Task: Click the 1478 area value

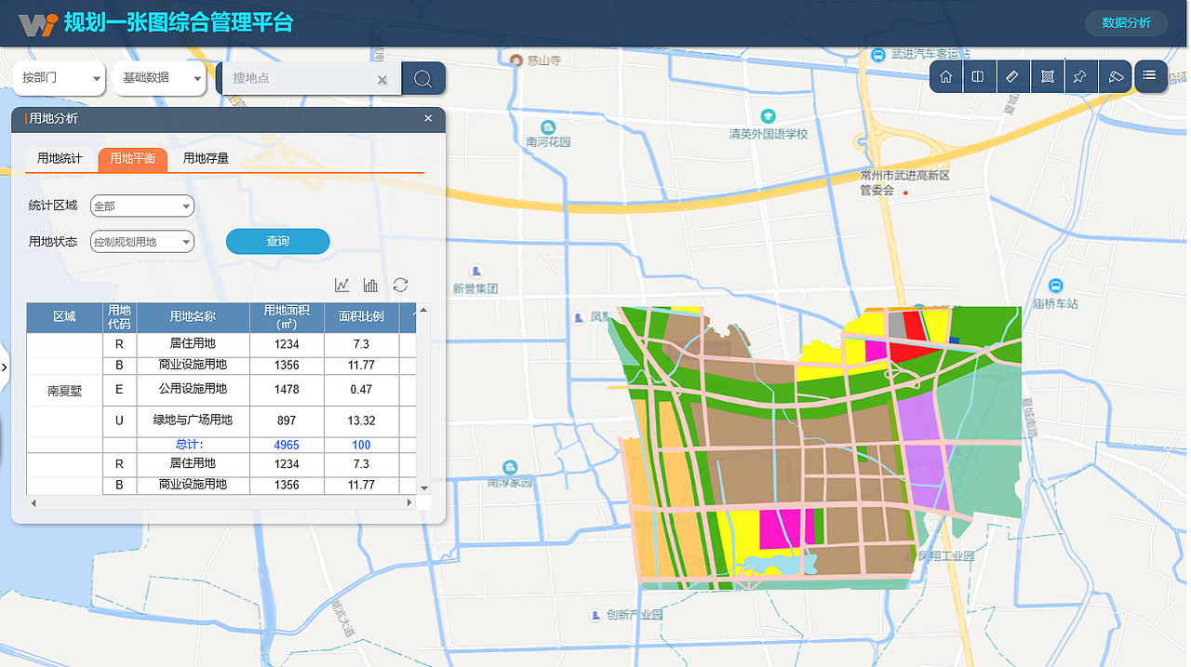Action: (x=287, y=390)
